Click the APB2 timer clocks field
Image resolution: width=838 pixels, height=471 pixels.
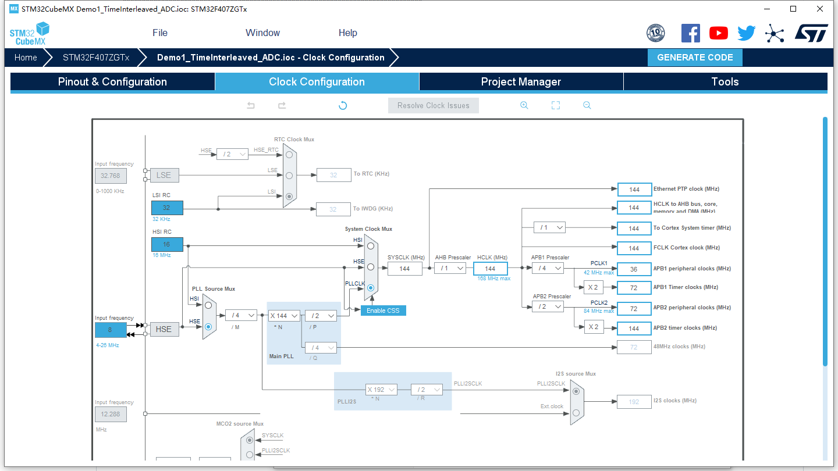tap(634, 329)
